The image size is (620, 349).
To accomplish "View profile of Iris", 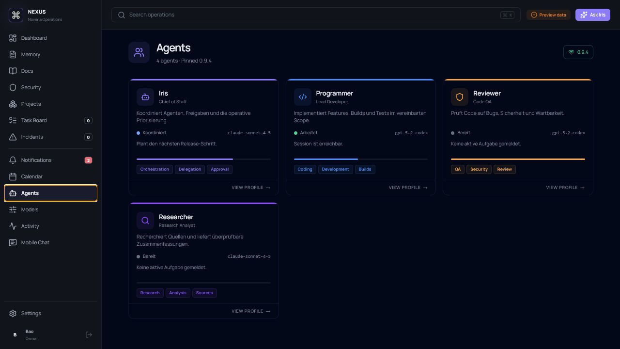I will pos(251,188).
